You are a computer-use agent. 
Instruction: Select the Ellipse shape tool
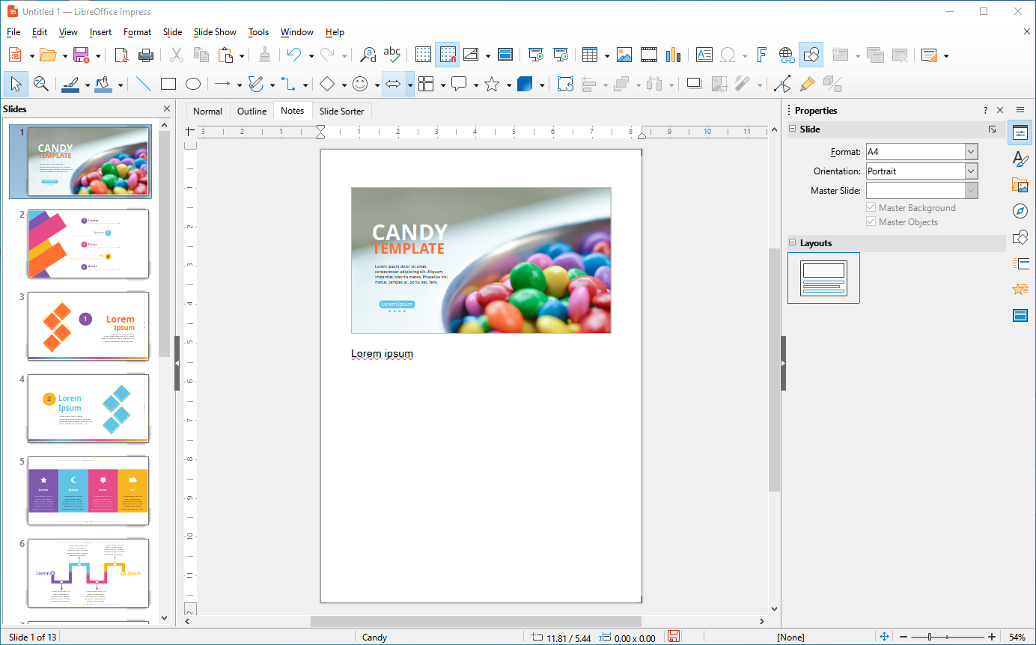[193, 84]
